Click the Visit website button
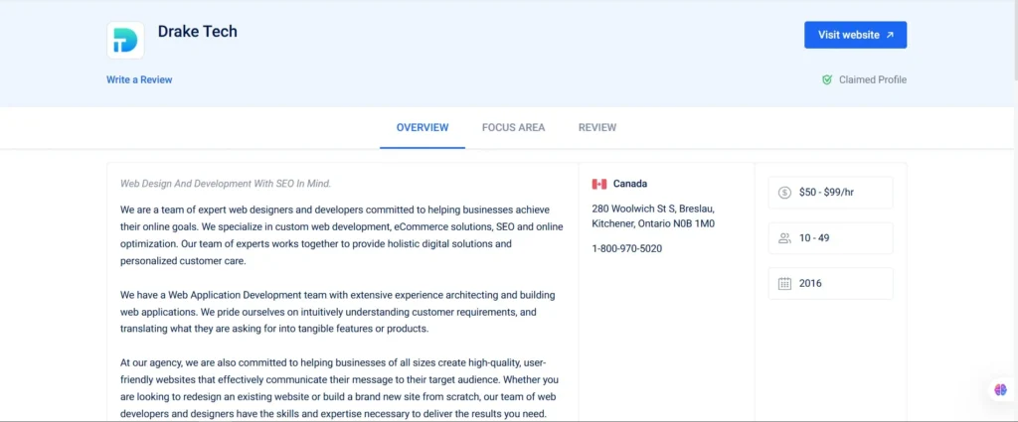Viewport: 1018px width, 422px height. point(855,35)
